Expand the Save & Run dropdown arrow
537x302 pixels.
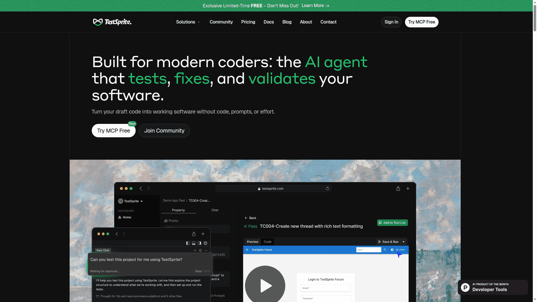point(404,242)
